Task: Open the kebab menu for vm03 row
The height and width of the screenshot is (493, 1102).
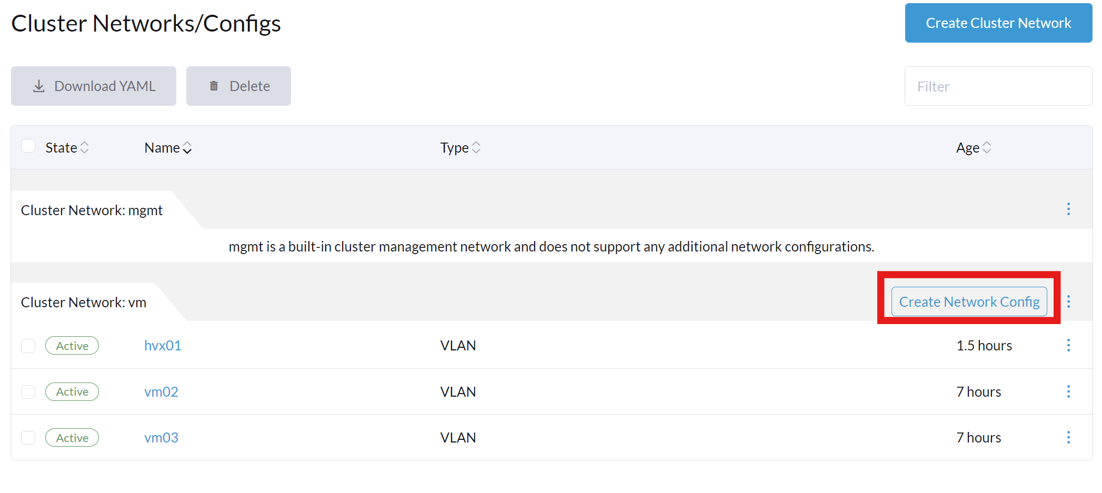Action: [1068, 437]
